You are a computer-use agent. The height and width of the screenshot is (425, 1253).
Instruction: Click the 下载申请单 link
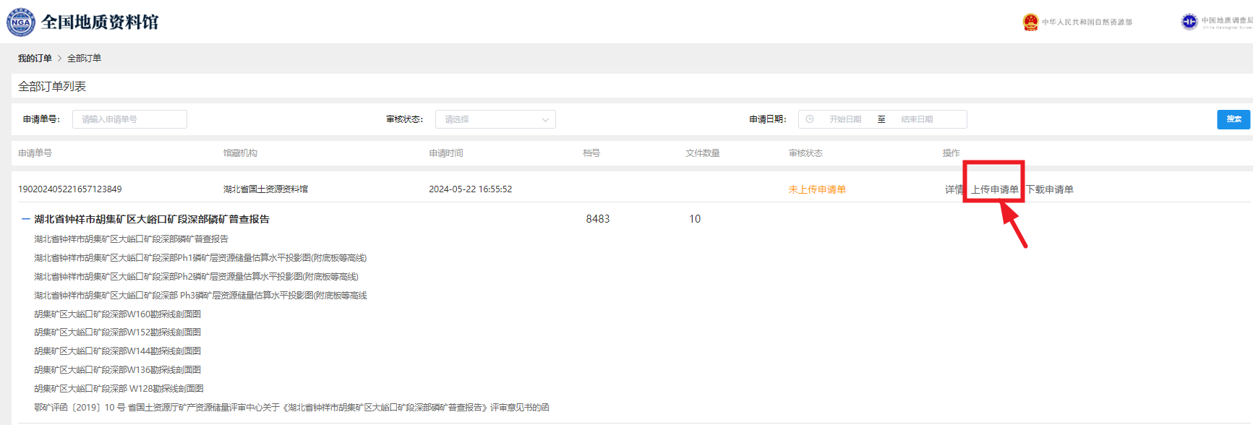tap(1049, 189)
